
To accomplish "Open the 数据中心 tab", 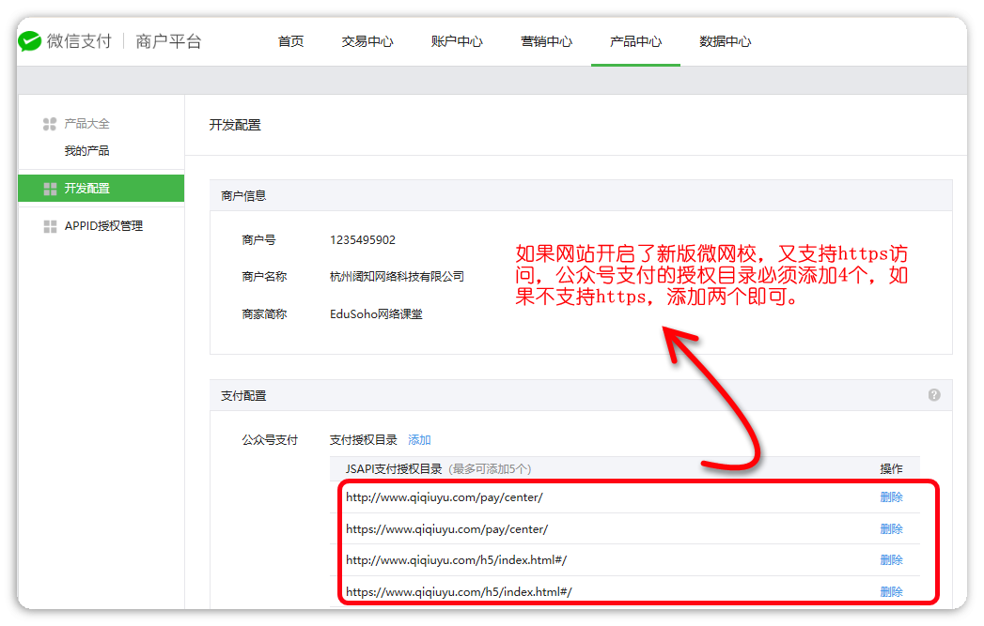I will (725, 41).
